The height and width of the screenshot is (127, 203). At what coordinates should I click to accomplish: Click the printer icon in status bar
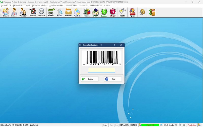click(180, 125)
